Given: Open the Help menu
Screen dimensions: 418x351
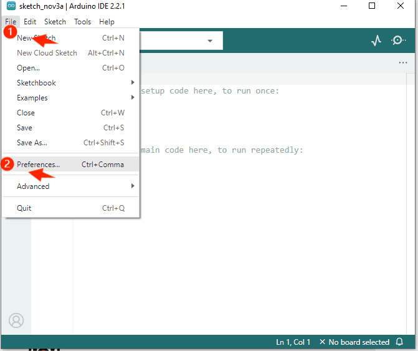Looking at the screenshot, I should coord(107,22).
